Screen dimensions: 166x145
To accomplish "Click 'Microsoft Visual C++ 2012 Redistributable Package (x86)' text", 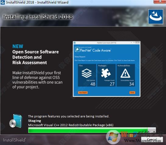I will [71, 125].
